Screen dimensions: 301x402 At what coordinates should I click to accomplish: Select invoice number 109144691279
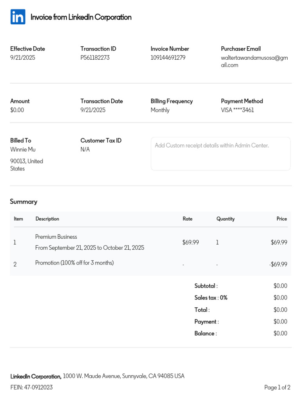point(168,57)
